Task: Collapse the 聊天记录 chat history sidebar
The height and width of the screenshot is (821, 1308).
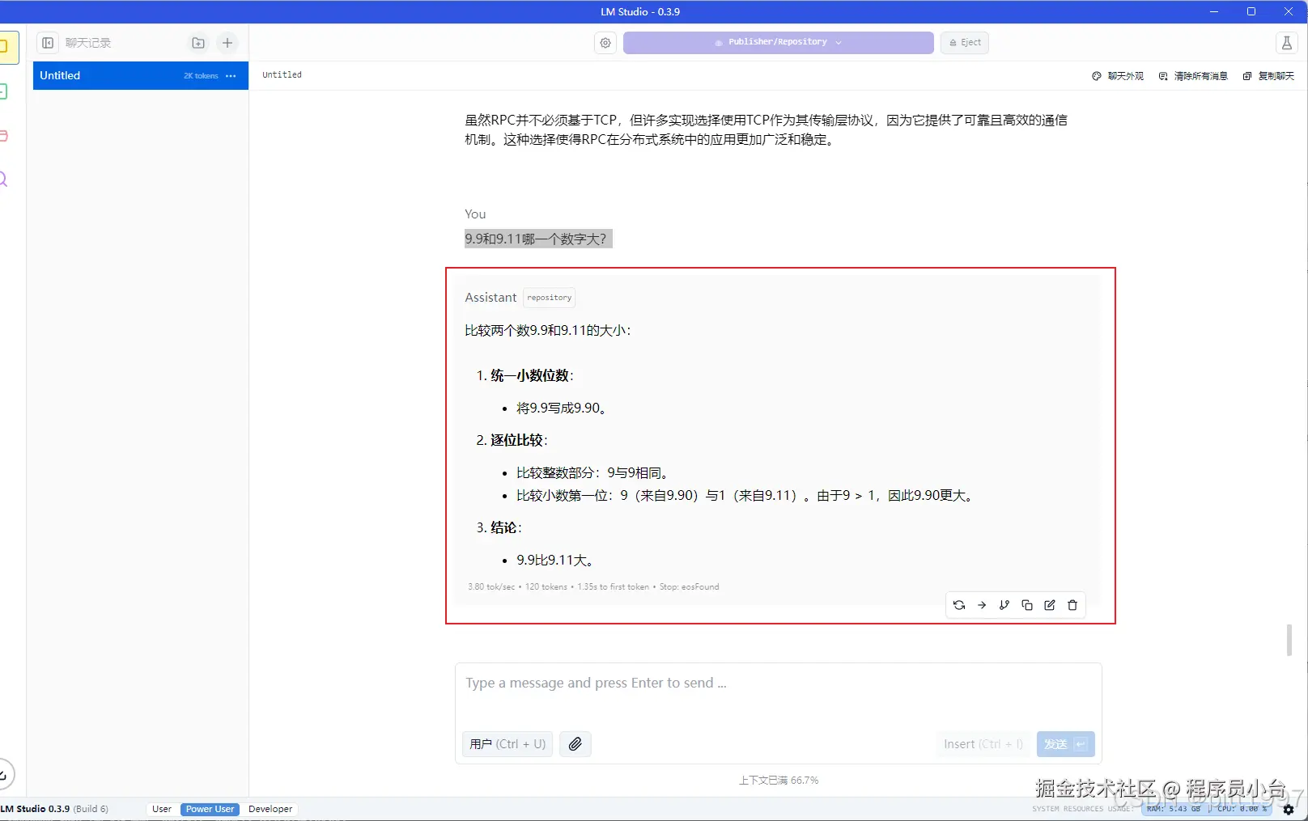Action: tap(48, 42)
